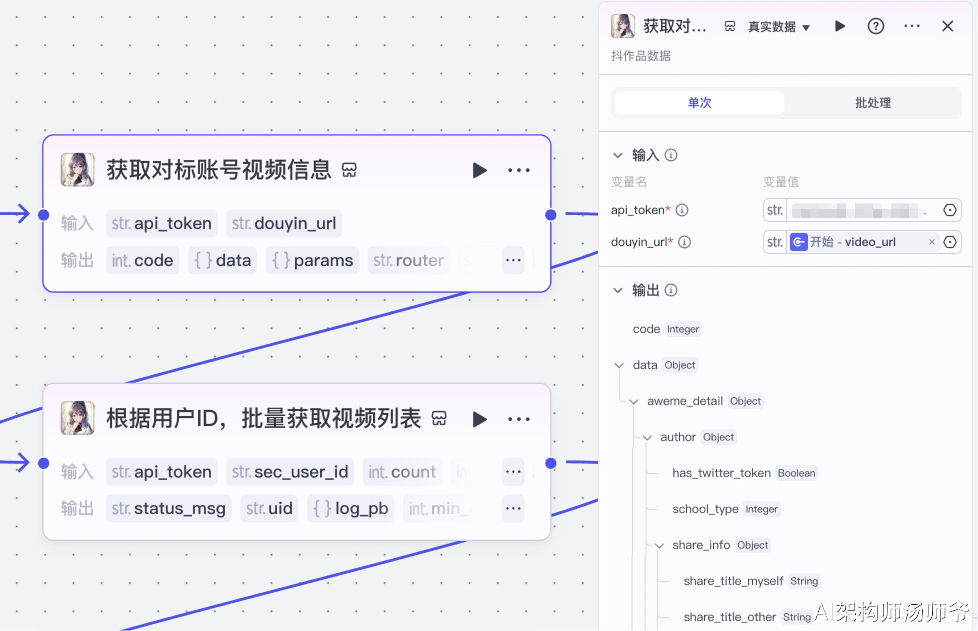The height and width of the screenshot is (631, 978).
Task: Run the 根据用户ID批量获取视频列表 node
Action: click(479, 419)
